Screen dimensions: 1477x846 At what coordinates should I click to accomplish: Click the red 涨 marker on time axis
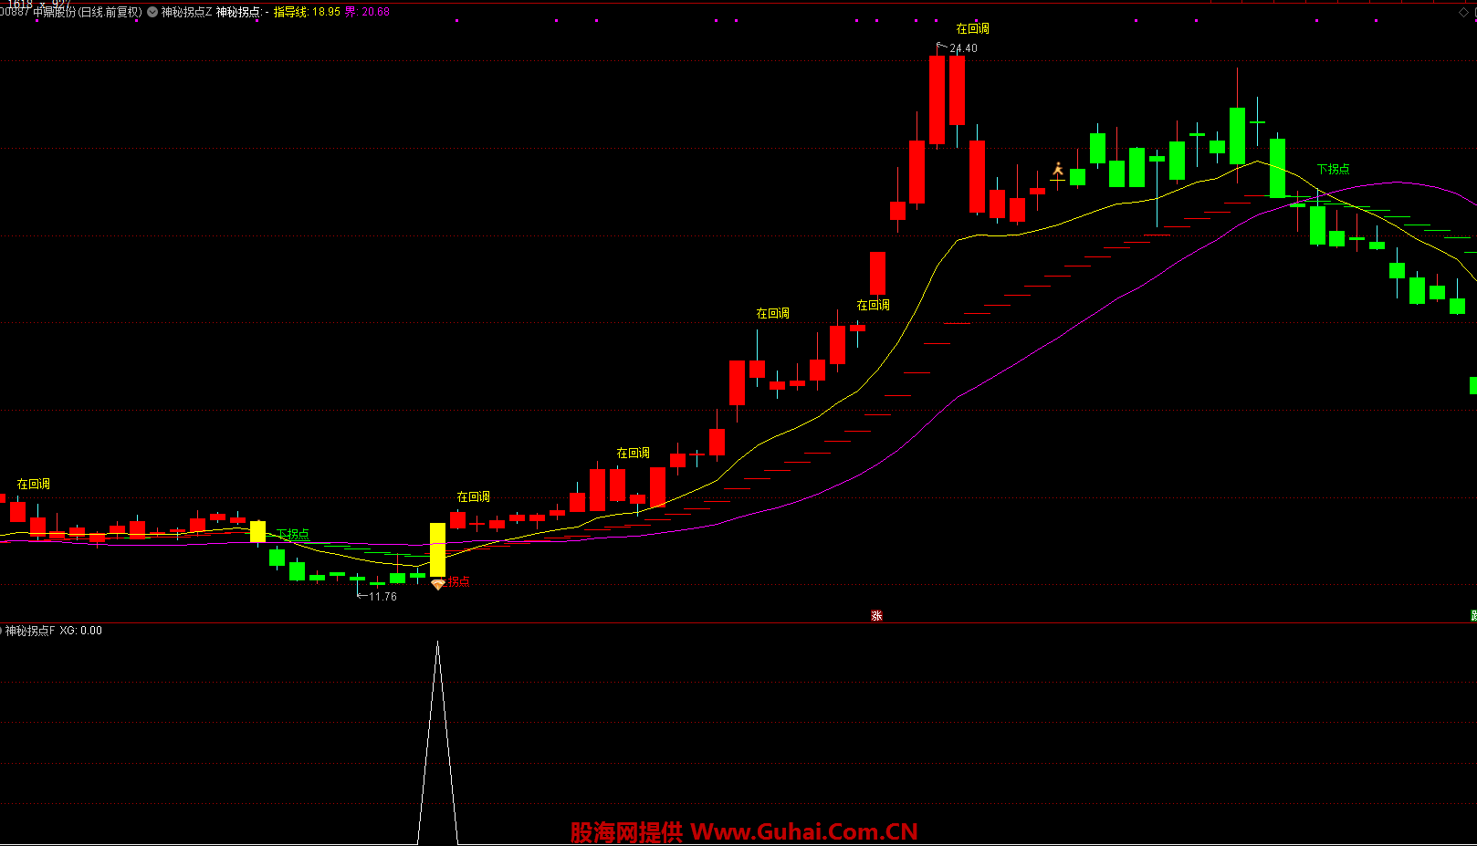click(x=876, y=616)
